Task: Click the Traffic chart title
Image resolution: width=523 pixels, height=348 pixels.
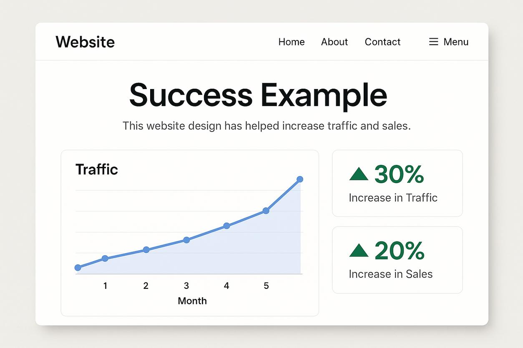Action: click(x=97, y=169)
